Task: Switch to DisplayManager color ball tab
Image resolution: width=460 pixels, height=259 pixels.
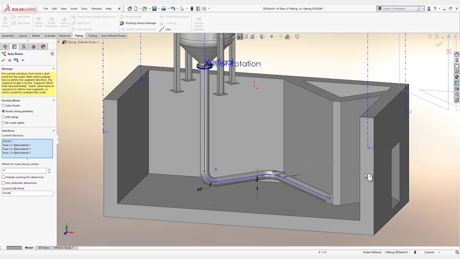Action: point(43,47)
